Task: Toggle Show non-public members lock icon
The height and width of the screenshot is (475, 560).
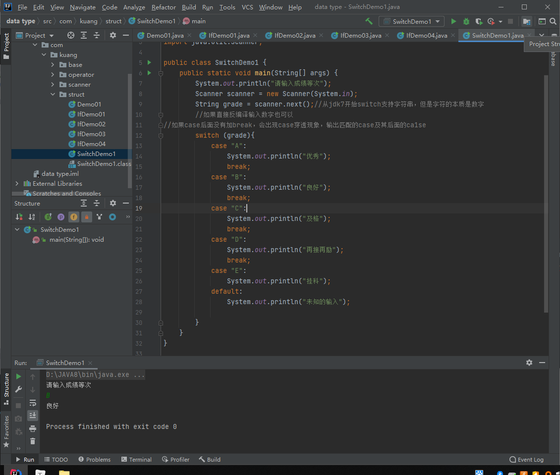Action: pyautogui.click(x=87, y=217)
